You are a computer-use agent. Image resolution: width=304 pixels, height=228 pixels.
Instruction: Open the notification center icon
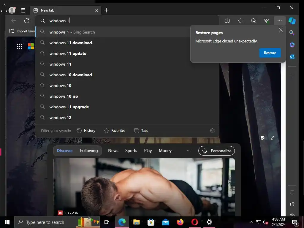pyautogui.click(x=294, y=222)
